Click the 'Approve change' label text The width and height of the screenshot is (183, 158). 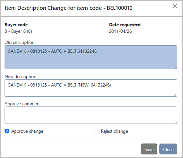tap(27, 131)
